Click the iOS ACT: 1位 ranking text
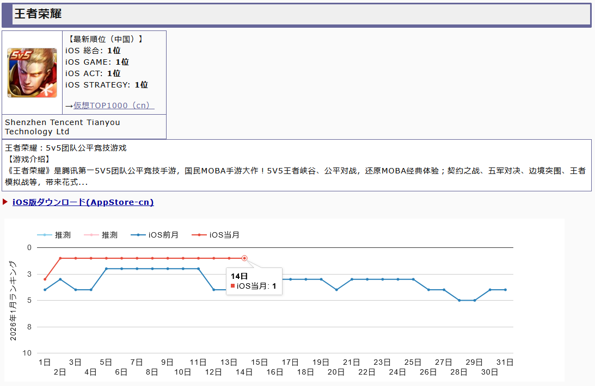 [93, 73]
